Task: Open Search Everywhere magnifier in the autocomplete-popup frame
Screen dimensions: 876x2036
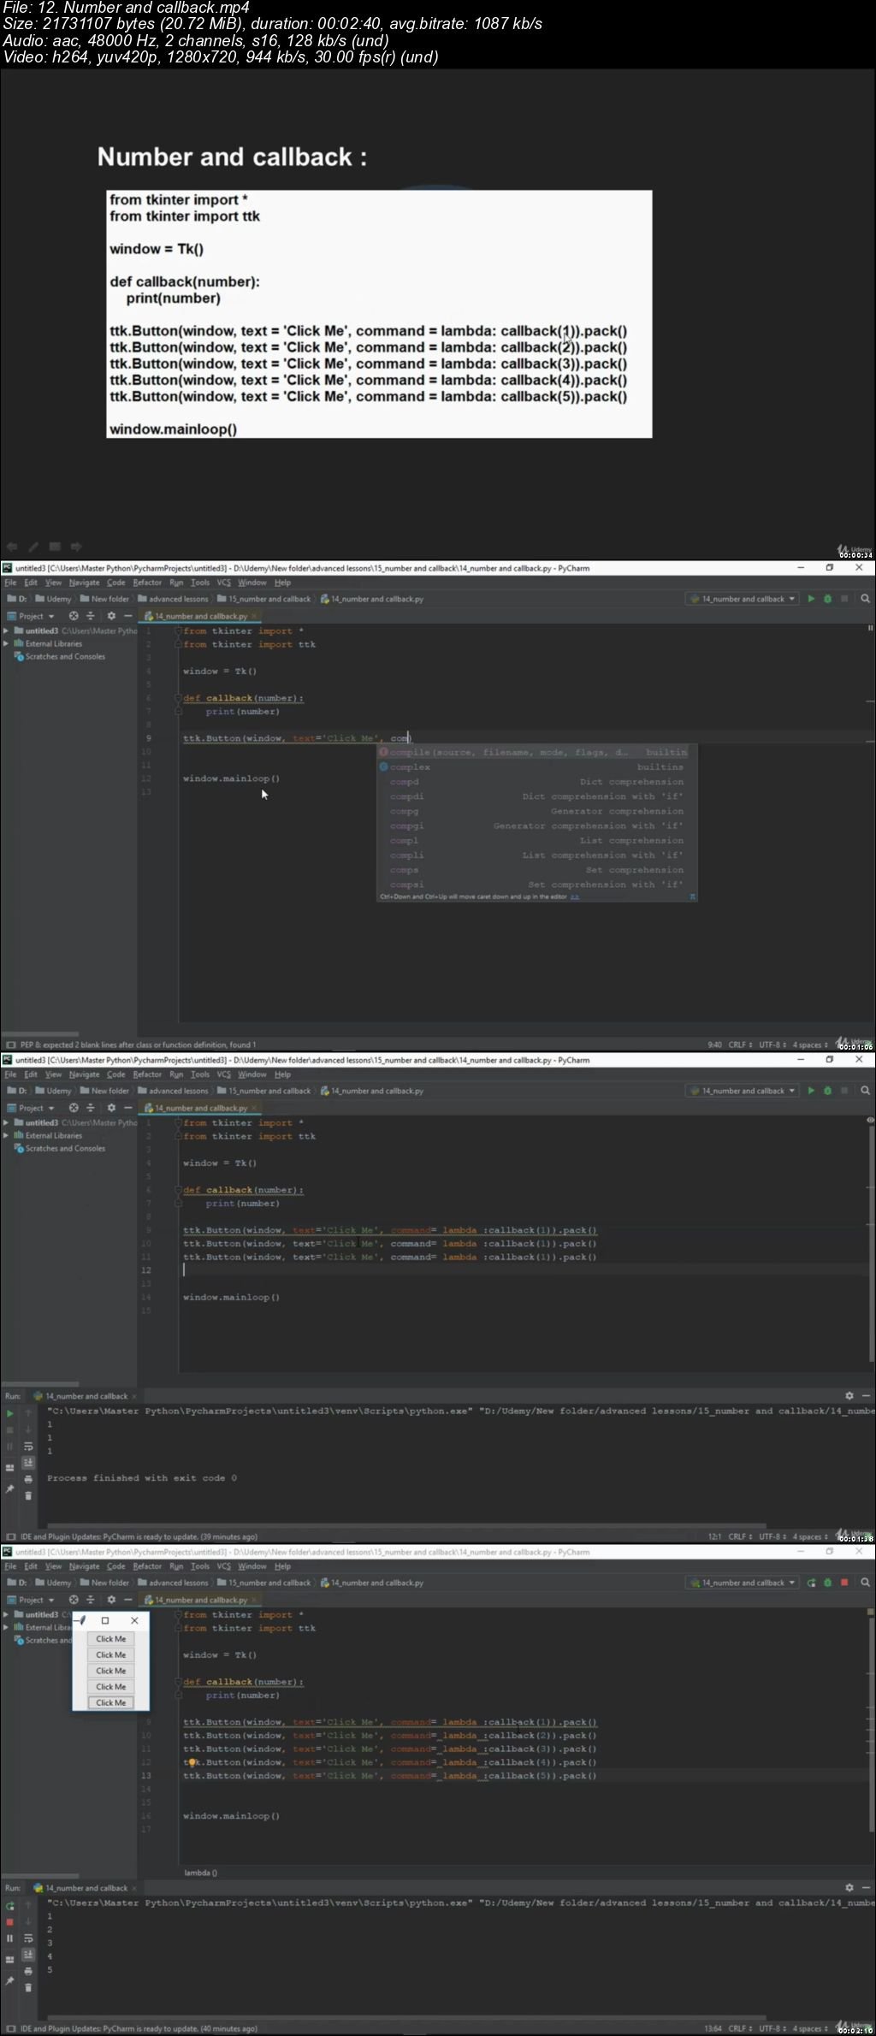Action: pyautogui.click(x=865, y=599)
